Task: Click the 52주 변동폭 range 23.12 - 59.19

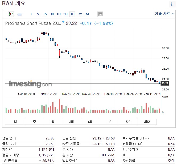Action: point(104,144)
